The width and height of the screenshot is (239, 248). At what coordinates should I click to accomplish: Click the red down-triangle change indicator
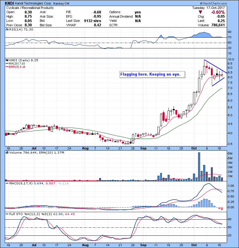[200, 12]
